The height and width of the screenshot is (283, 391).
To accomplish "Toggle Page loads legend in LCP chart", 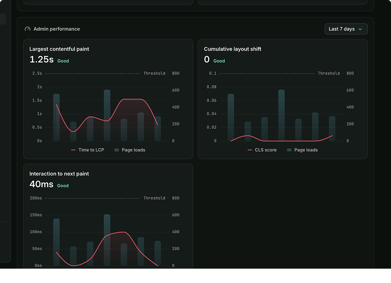I will (x=130, y=150).
